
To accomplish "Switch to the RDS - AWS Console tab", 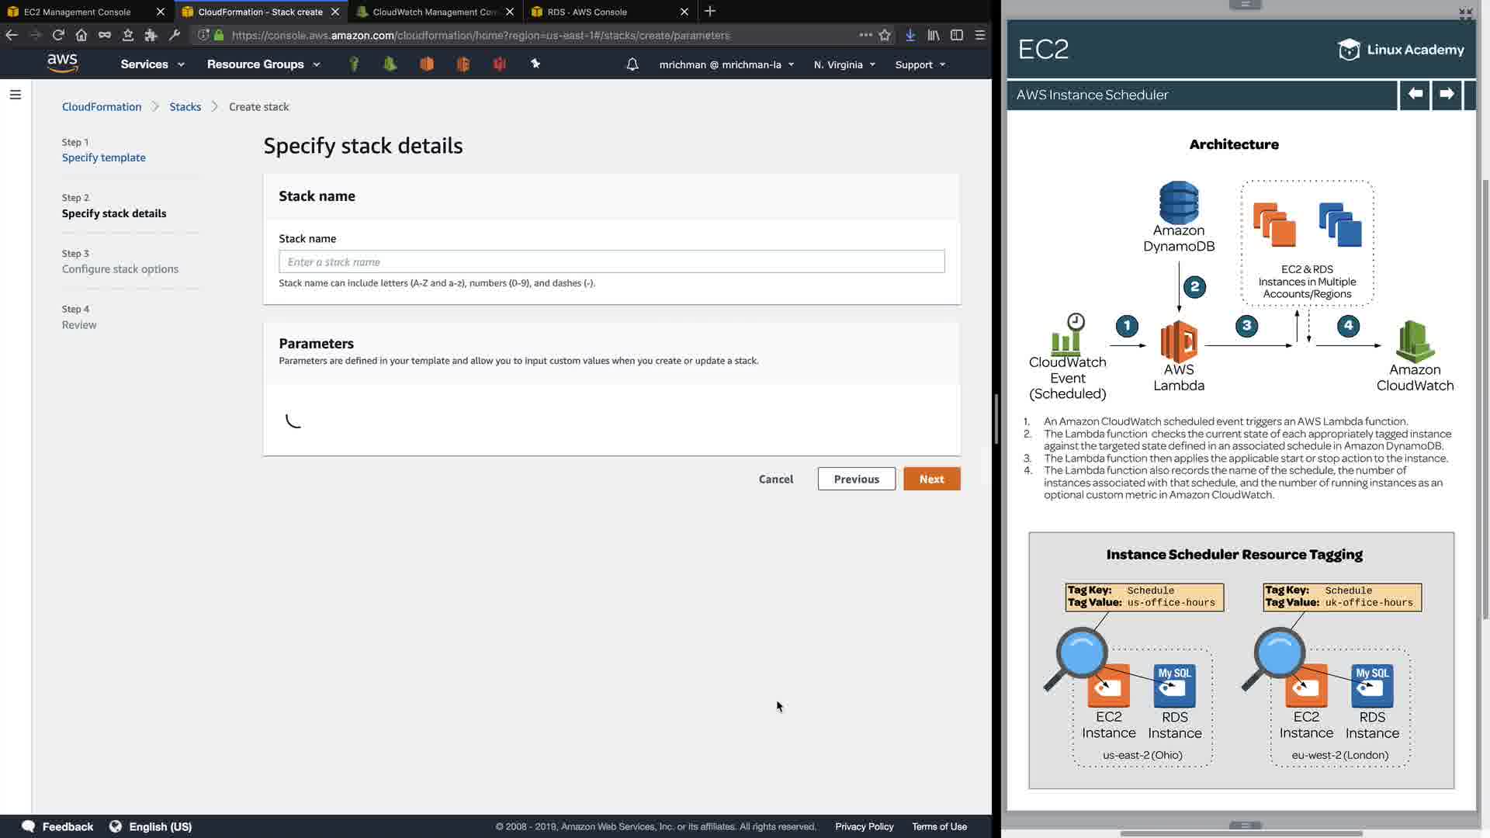I will (587, 12).
